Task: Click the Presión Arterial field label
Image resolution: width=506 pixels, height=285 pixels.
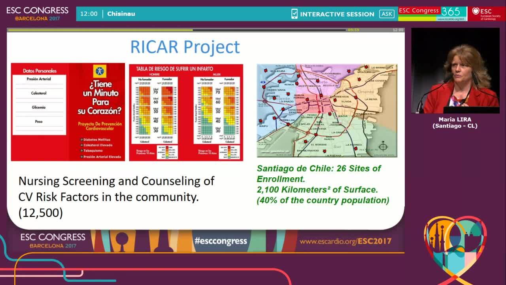Action: (39, 79)
